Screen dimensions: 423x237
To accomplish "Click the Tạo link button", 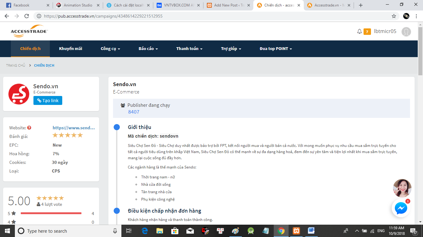I will click(48, 101).
